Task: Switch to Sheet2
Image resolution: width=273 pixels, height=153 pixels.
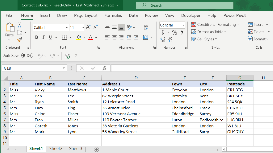Action: tap(55, 149)
